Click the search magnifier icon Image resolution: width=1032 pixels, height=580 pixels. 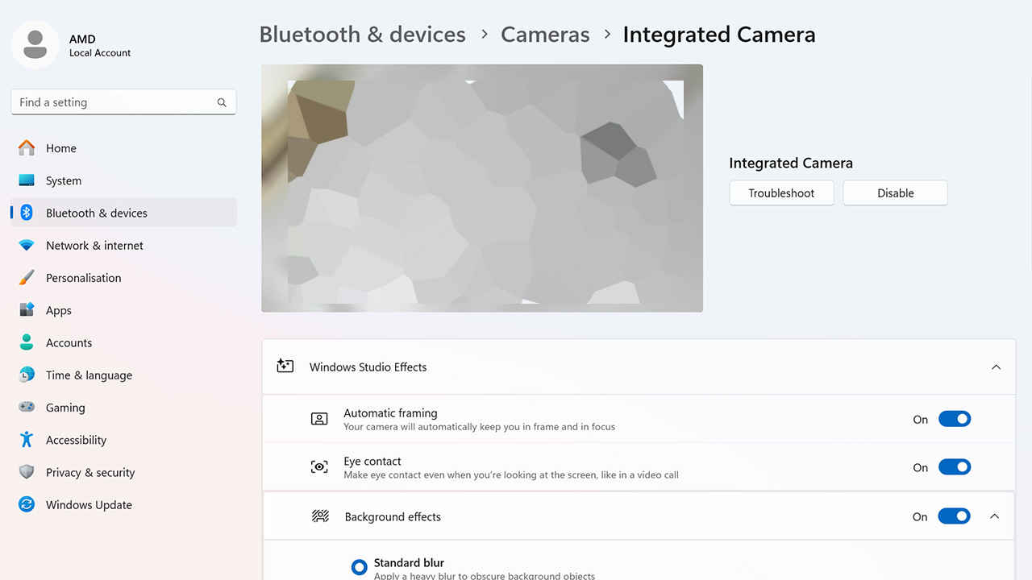click(222, 102)
